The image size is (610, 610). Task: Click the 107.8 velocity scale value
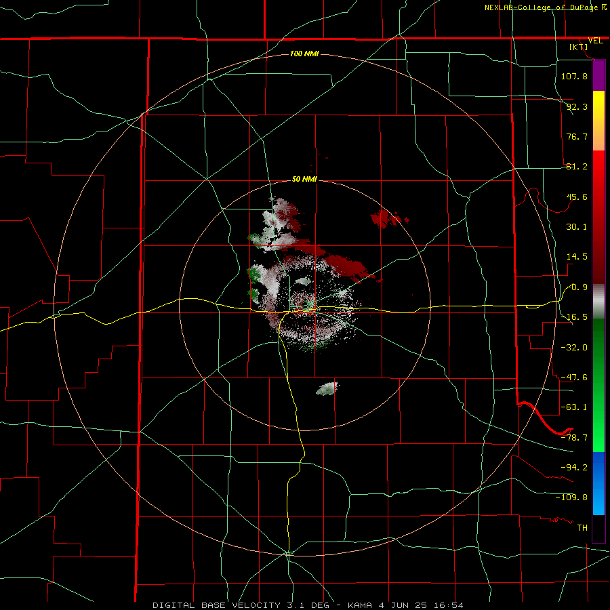coord(574,76)
